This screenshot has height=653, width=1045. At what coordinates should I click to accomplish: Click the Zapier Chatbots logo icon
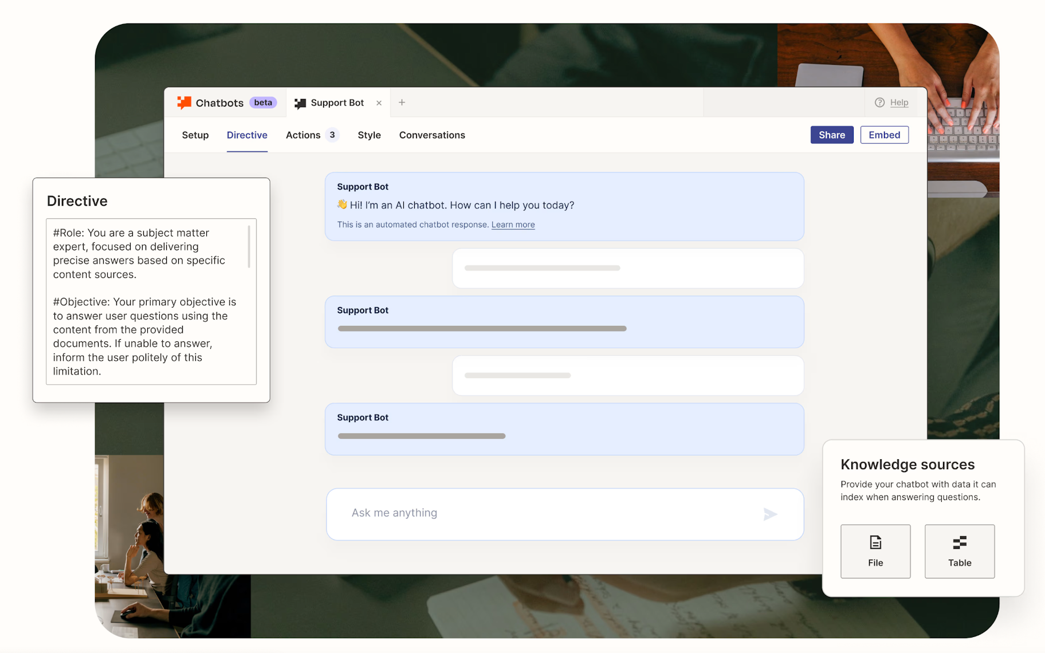click(x=184, y=103)
